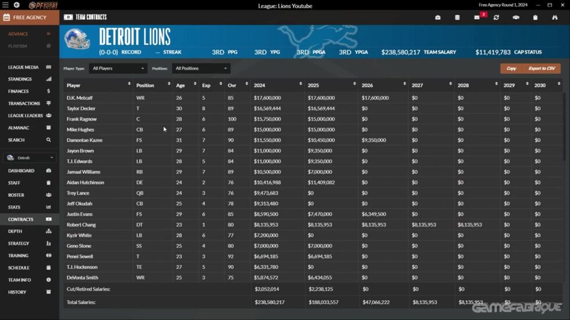Open Aidan Hutchinson player link

point(85,182)
